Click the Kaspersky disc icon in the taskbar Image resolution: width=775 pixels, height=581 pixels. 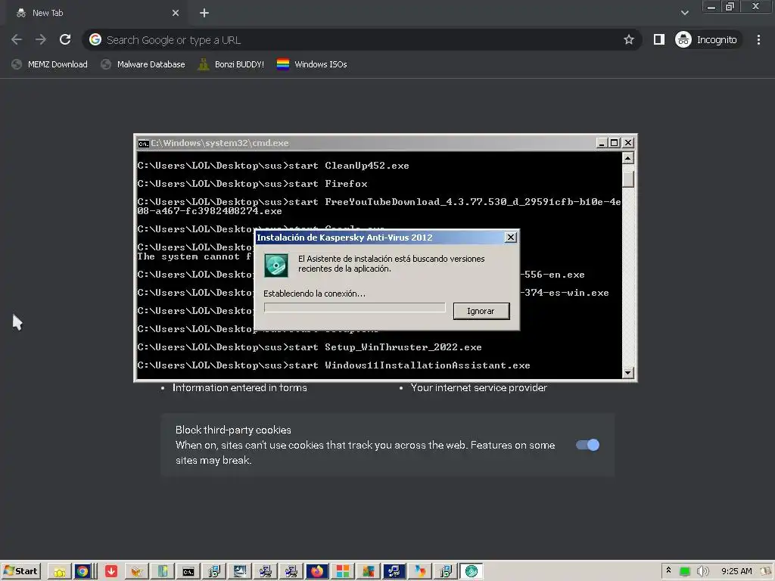point(471,572)
